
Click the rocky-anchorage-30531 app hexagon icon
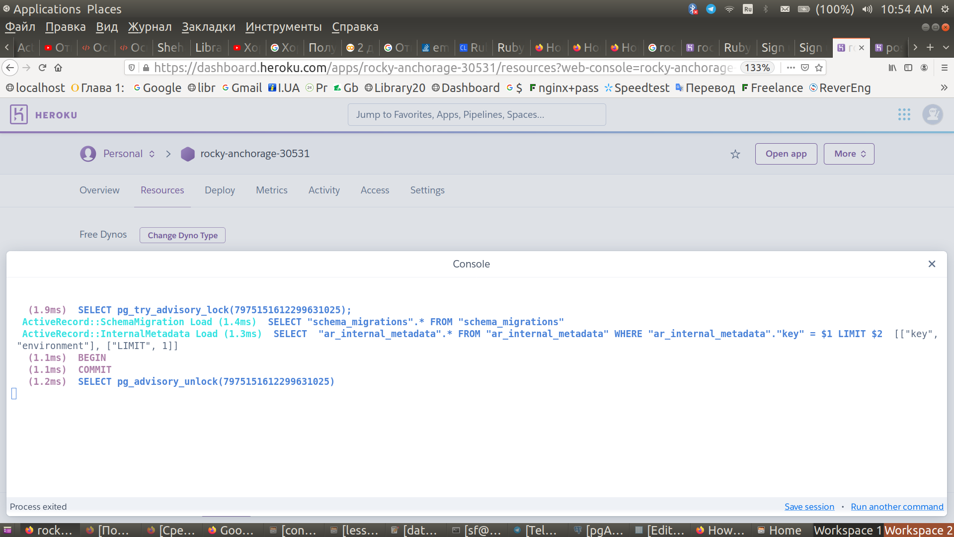click(188, 154)
